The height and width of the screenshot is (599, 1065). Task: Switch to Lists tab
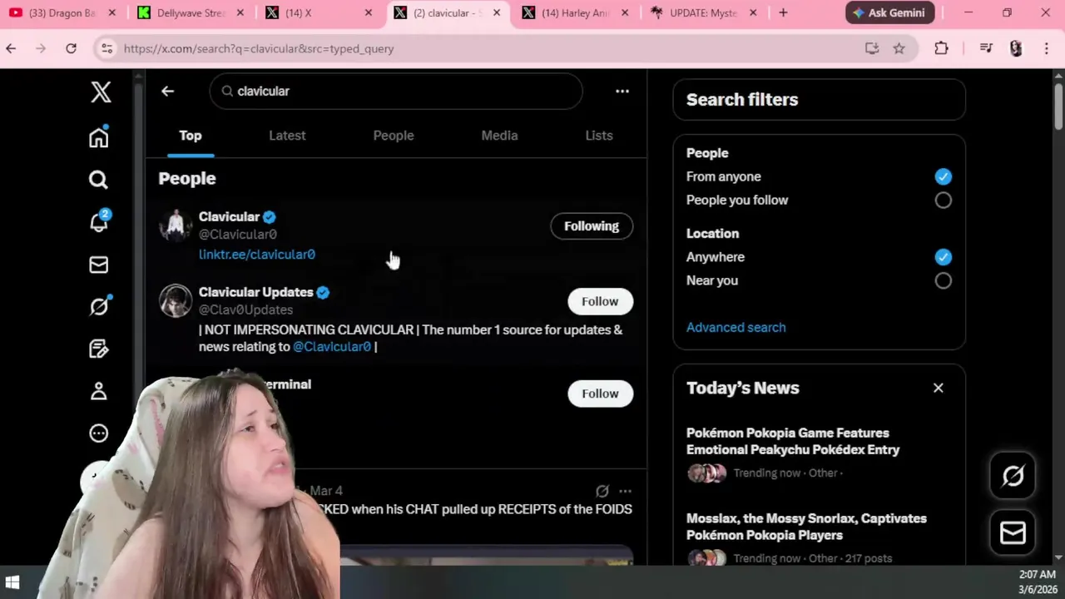(599, 136)
